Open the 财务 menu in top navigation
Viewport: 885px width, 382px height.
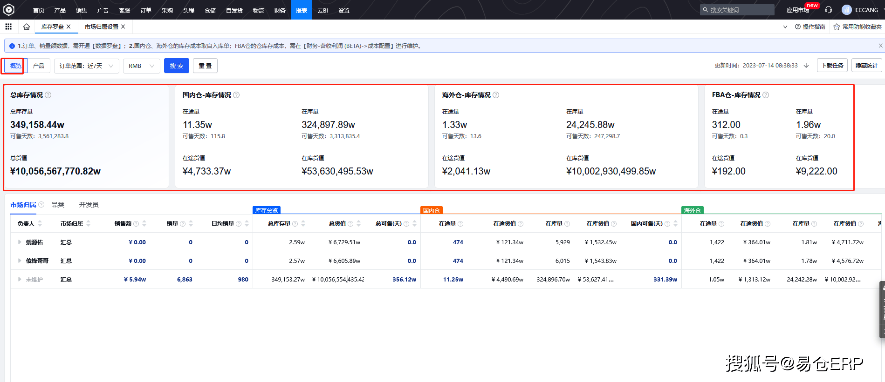coord(280,10)
